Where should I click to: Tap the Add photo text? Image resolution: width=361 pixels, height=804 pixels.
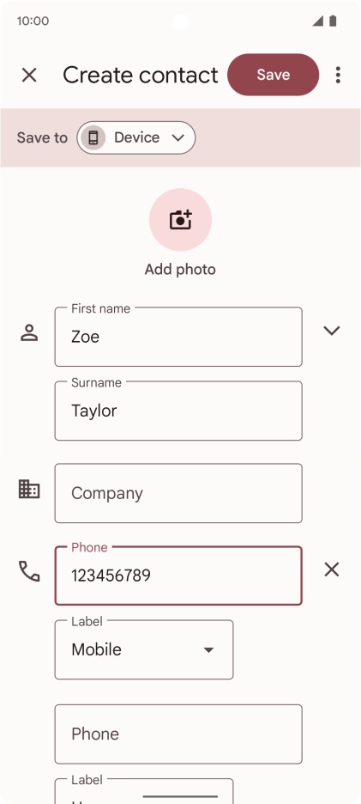click(180, 269)
